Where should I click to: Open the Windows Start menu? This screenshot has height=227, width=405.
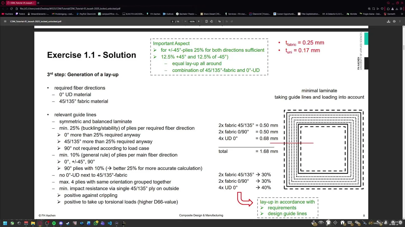click(x=5, y=223)
